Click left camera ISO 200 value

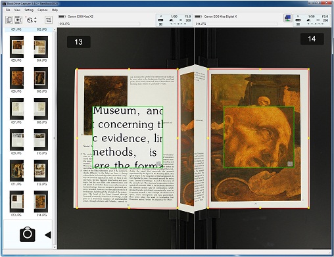(188, 20)
